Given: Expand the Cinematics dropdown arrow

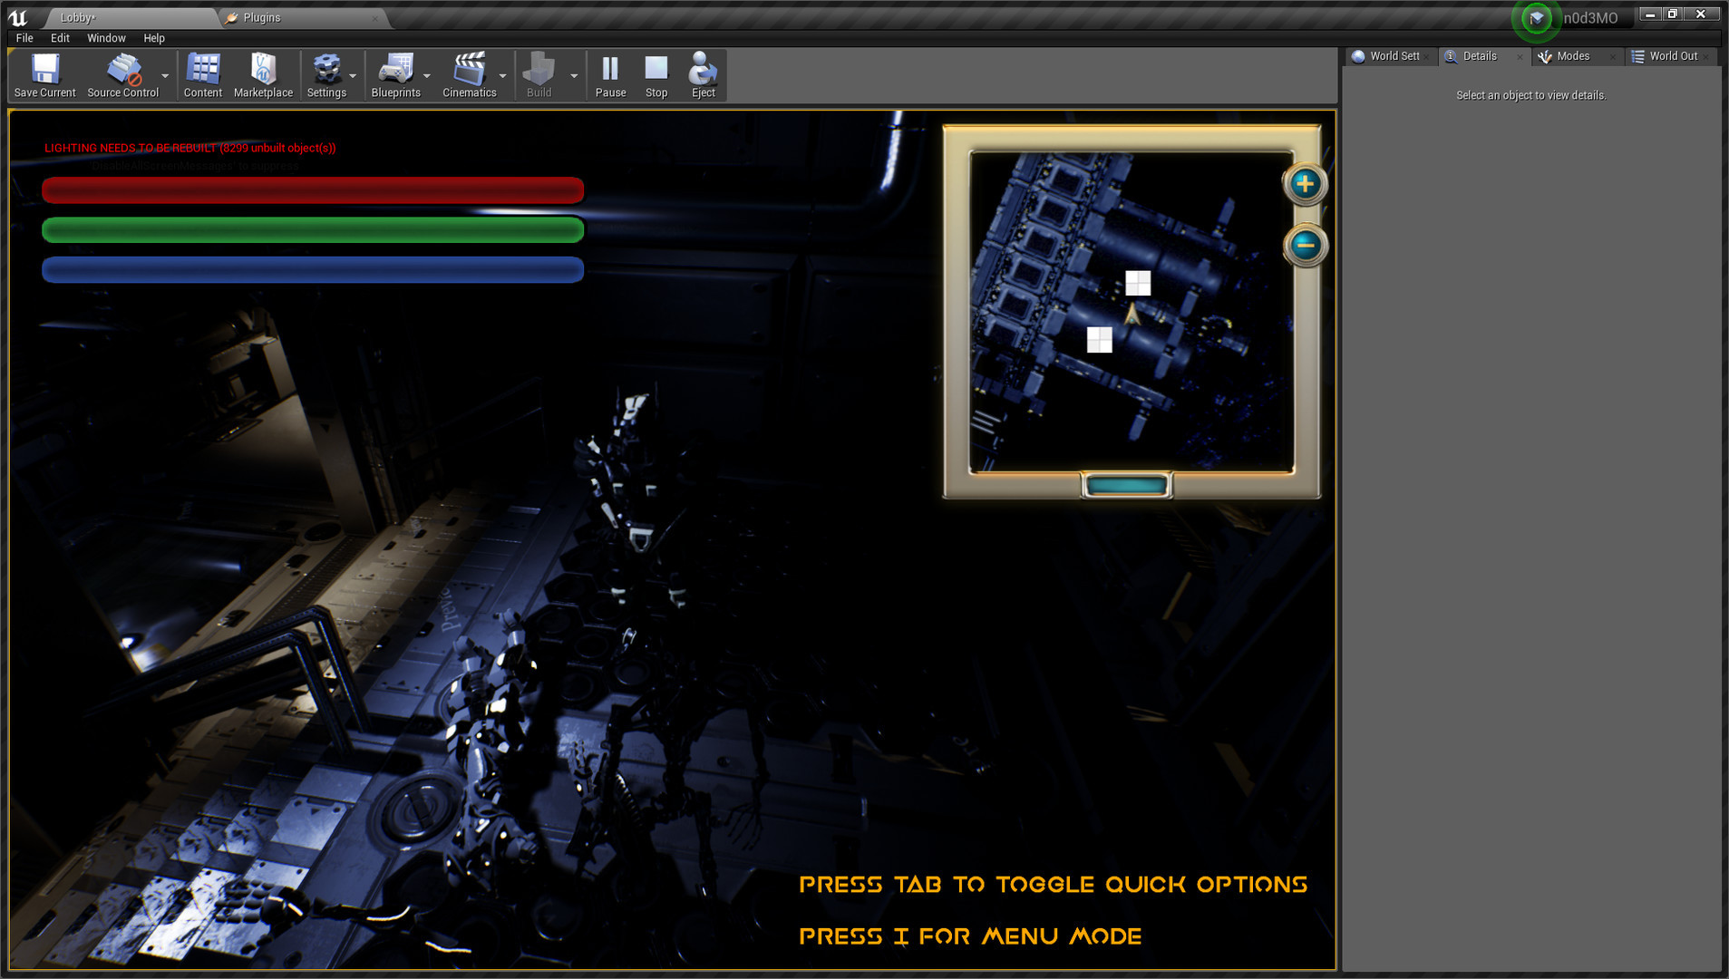Looking at the screenshot, I should [502, 76].
